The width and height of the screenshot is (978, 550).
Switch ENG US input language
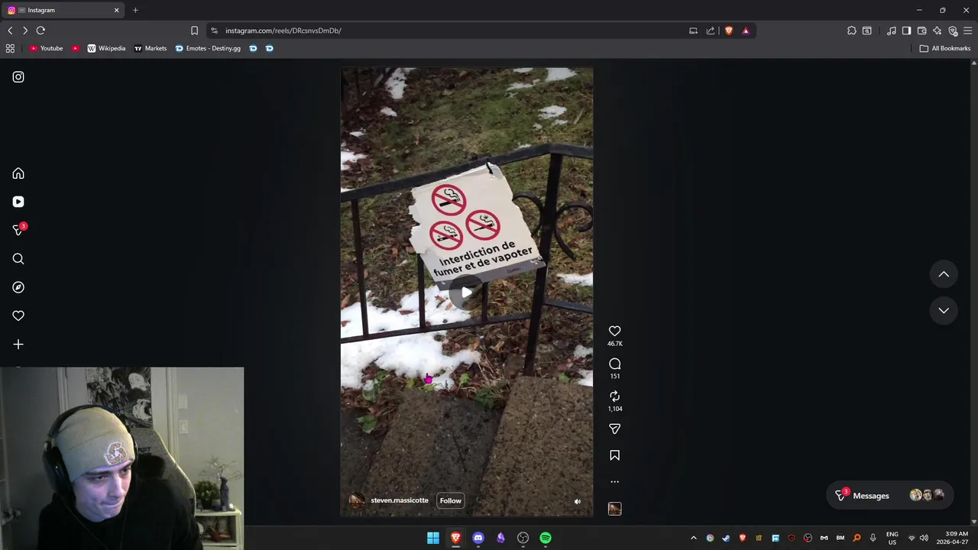pyautogui.click(x=892, y=538)
